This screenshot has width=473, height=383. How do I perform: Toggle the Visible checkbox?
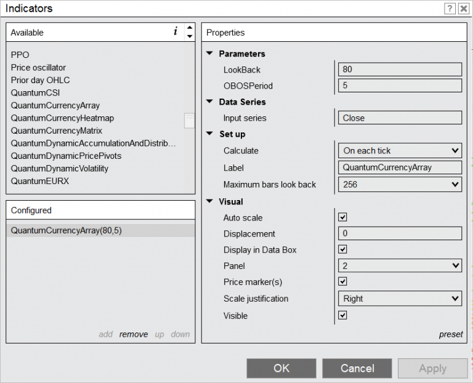[343, 315]
